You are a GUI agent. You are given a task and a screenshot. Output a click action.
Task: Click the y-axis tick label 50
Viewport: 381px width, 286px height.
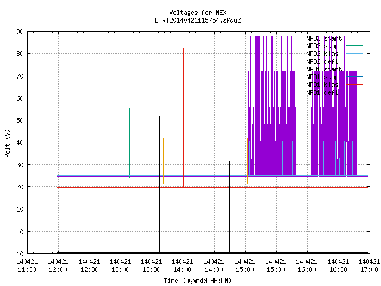click(20, 120)
